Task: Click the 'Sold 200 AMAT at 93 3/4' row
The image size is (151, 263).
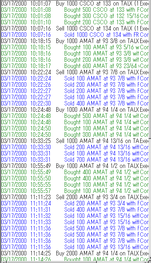Action: coord(75,203)
